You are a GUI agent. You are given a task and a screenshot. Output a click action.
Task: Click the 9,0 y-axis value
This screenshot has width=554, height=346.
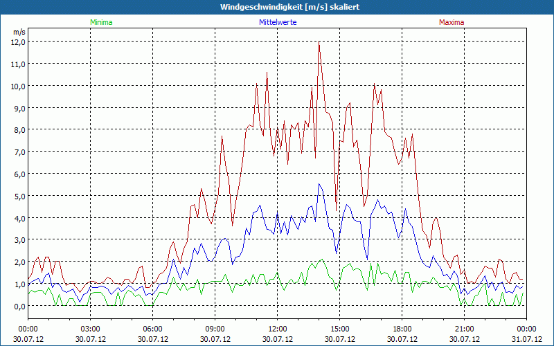click(x=20, y=108)
